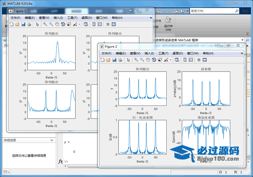The height and width of the screenshot is (177, 253).
Task: Open 窗口(W) menu in Figure 2
Action: [x=193, y=53]
